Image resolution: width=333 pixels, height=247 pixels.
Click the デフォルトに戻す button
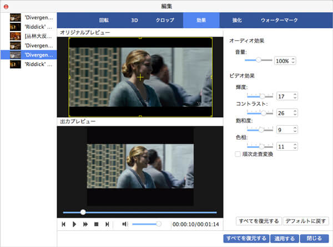tap(306, 221)
